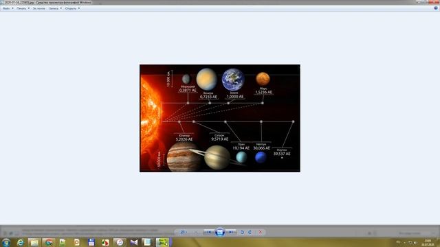Open the zoom magnifier control
The image size is (440, 247).
(184, 232)
